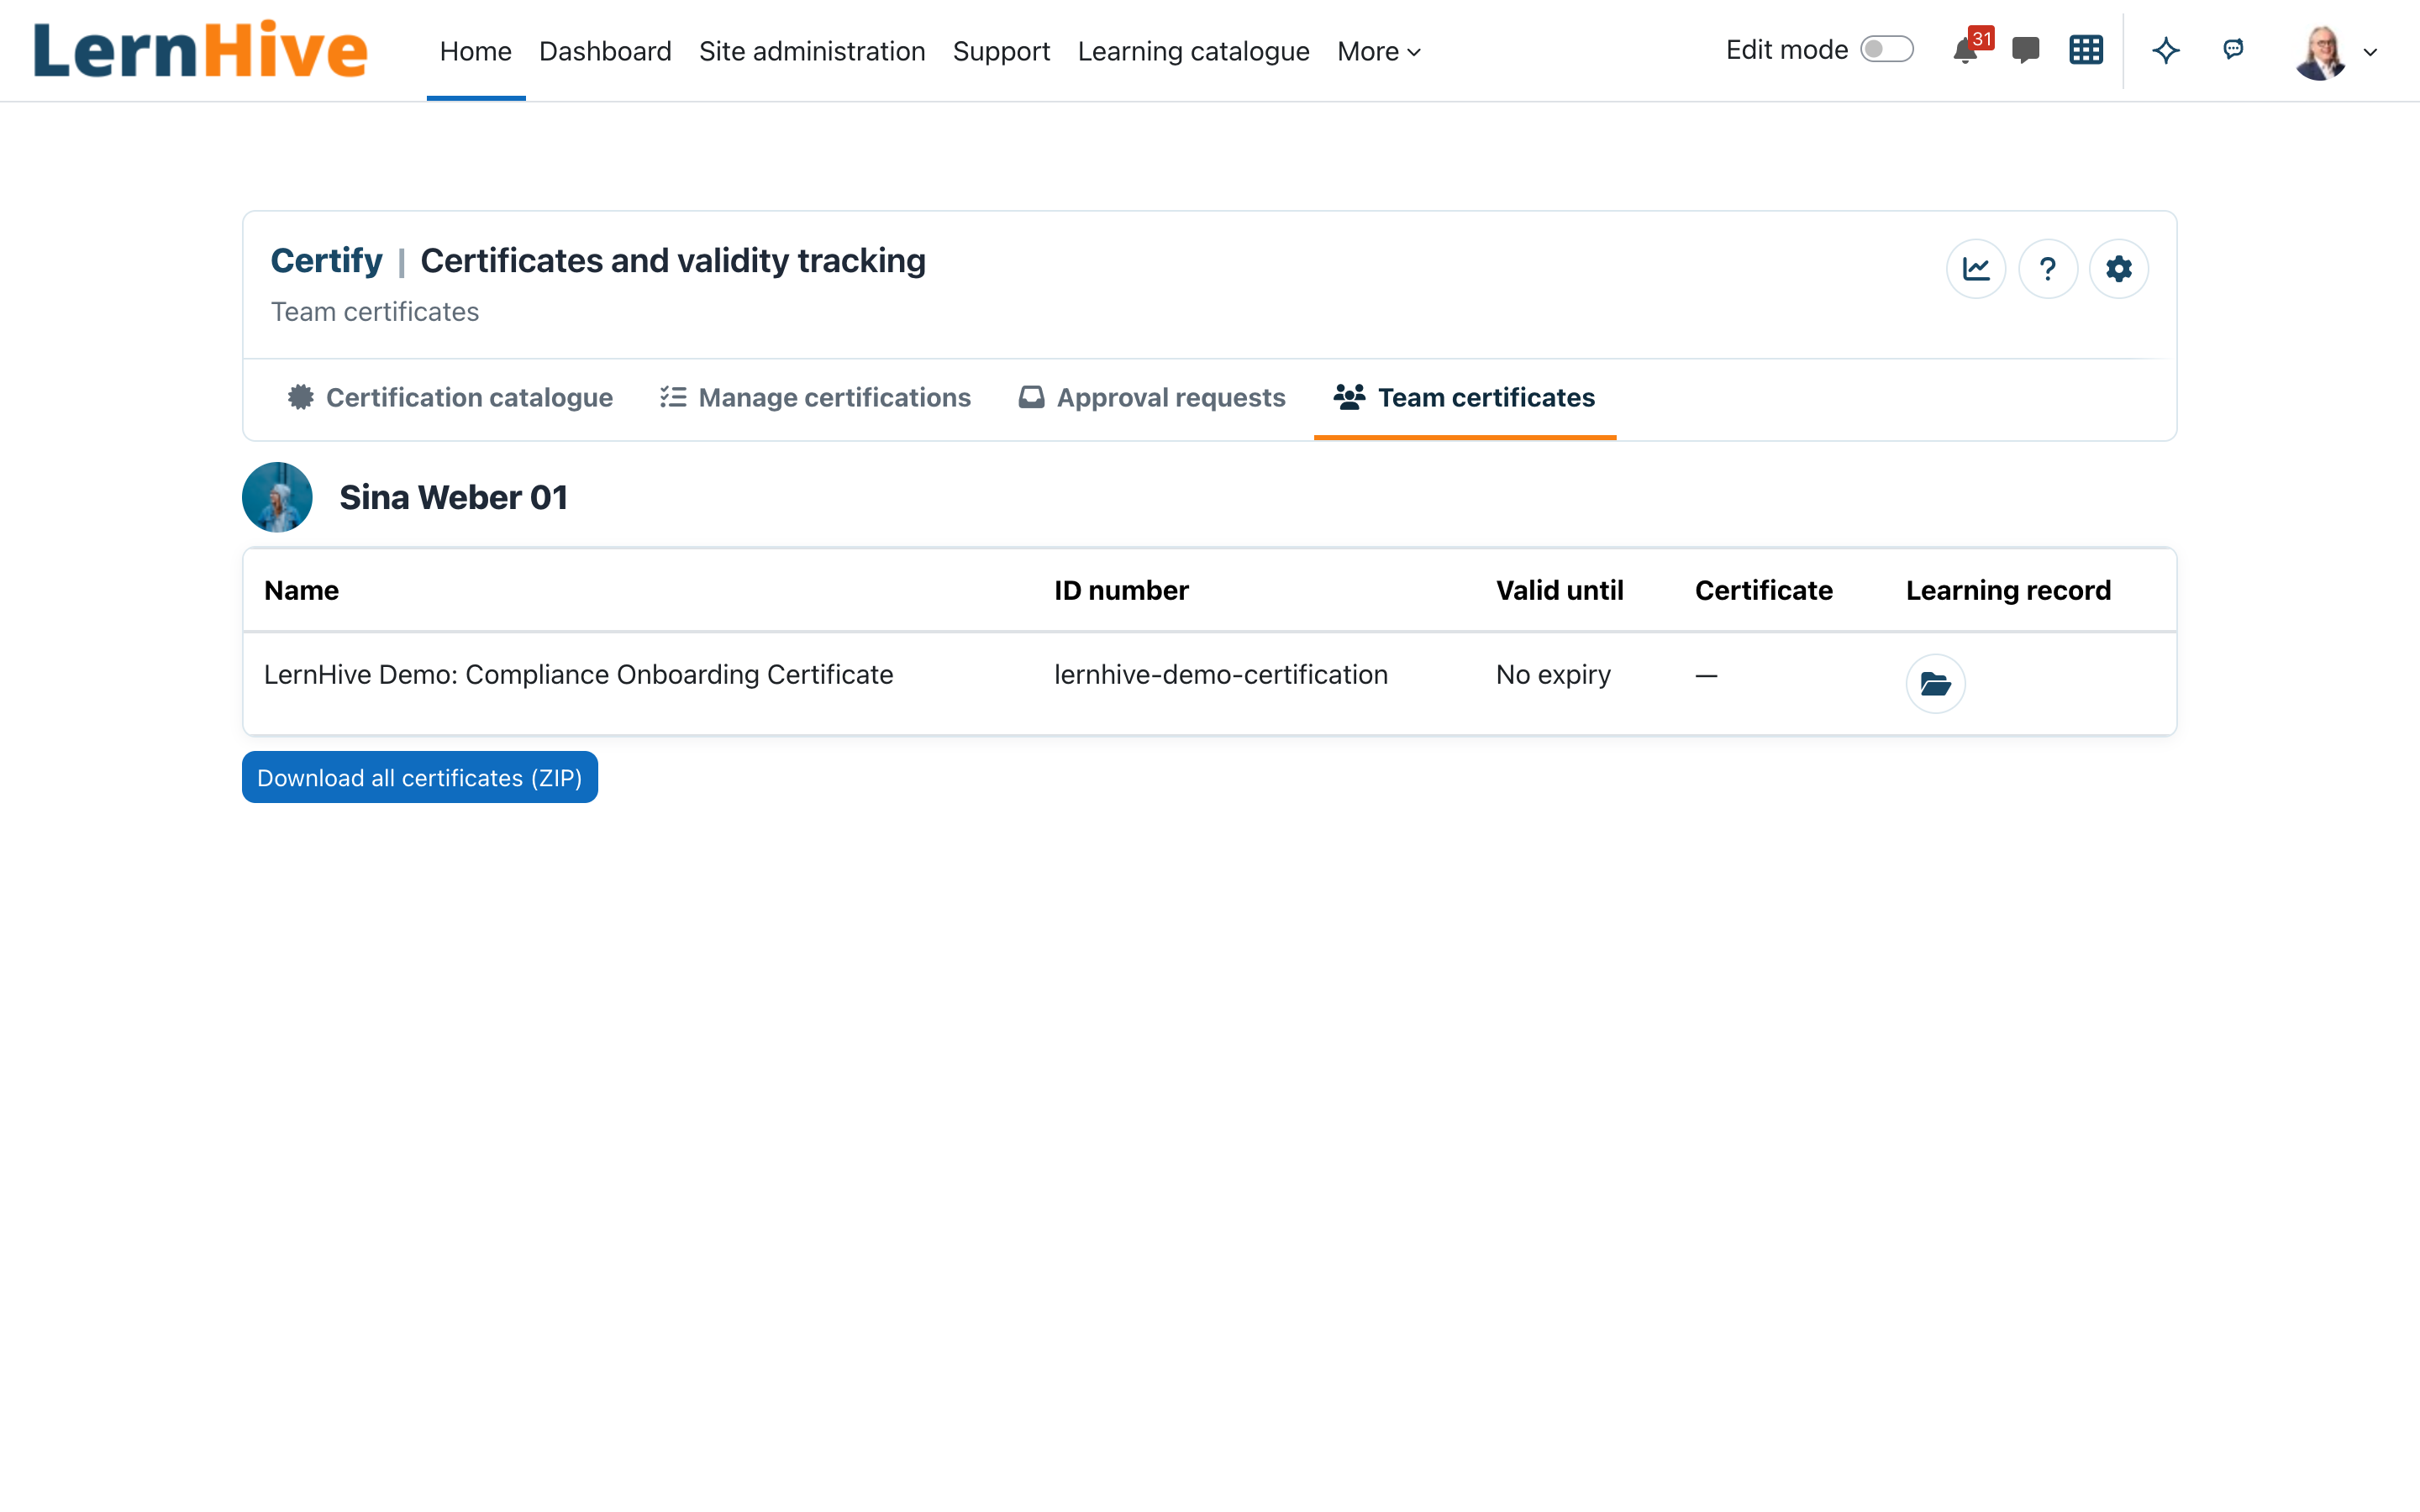
Task: Open Certify settings gear icon
Action: [x=2118, y=268]
